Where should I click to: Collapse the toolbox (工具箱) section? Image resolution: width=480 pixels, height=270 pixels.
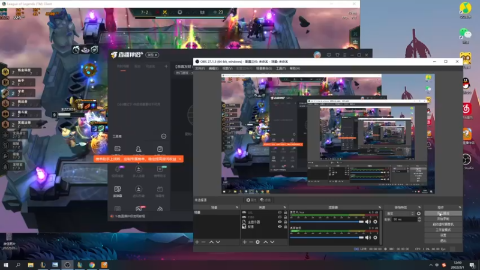point(164,136)
